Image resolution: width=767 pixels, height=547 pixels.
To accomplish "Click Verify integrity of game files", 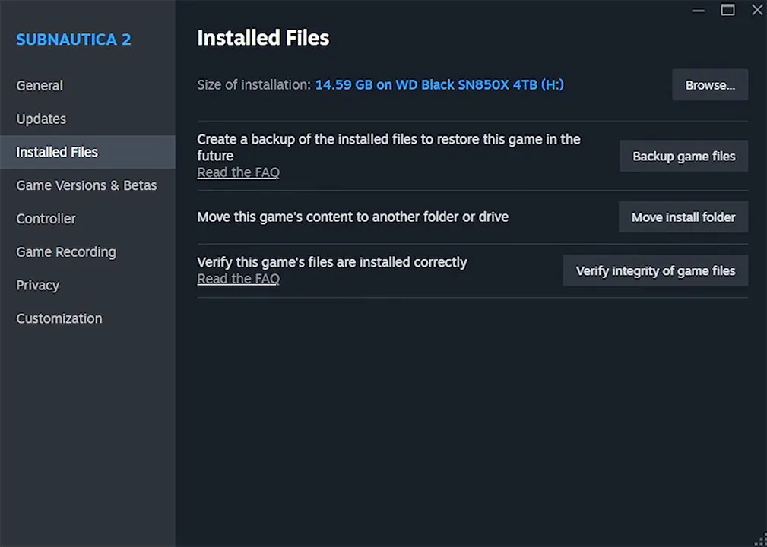I will pyautogui.click(x=655, y=270).
